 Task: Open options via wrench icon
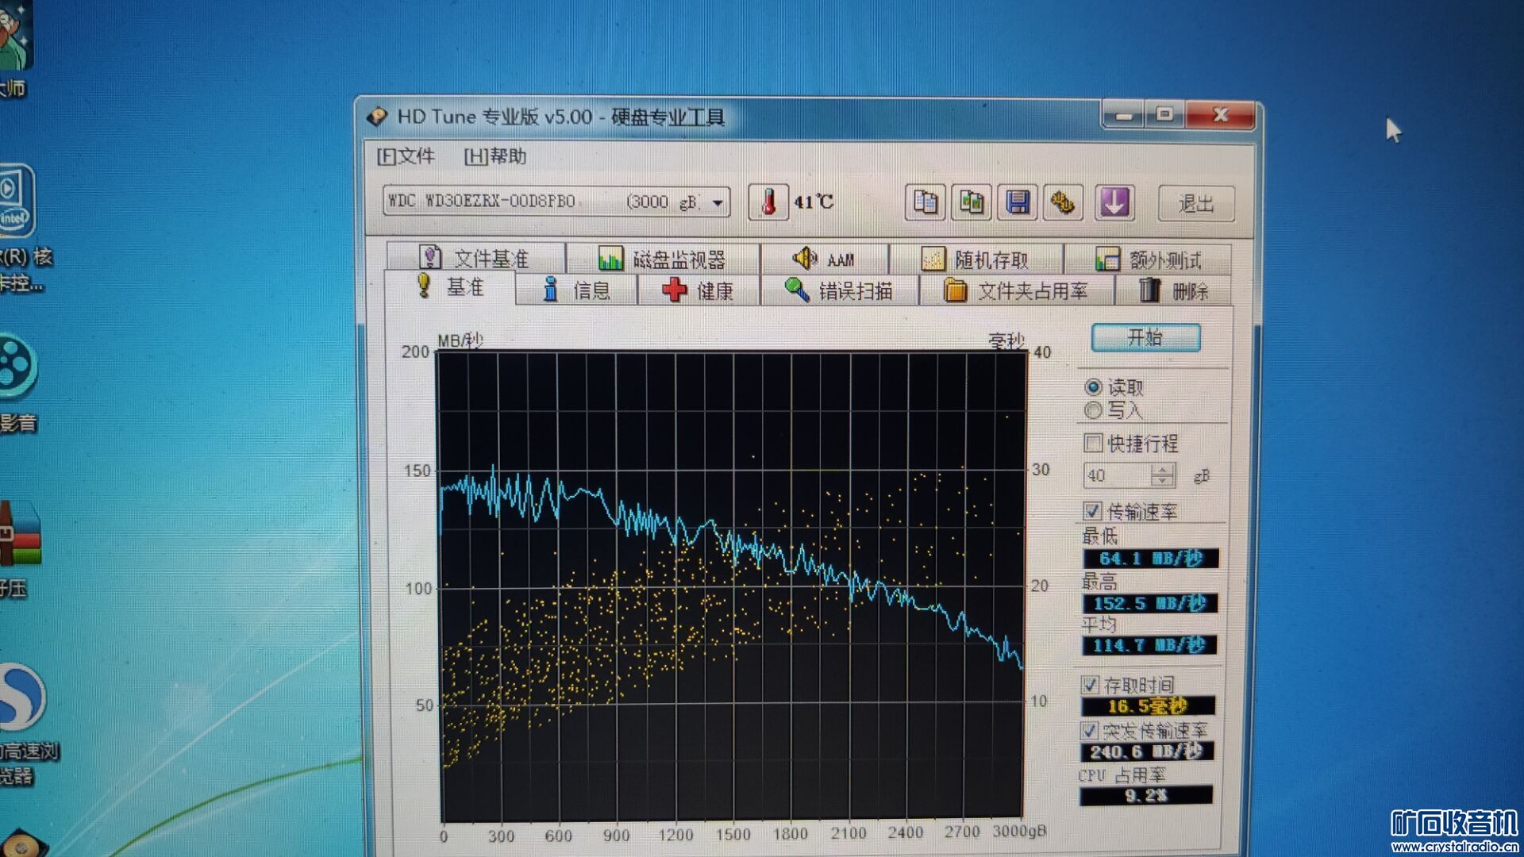(x=1064, y=202)
